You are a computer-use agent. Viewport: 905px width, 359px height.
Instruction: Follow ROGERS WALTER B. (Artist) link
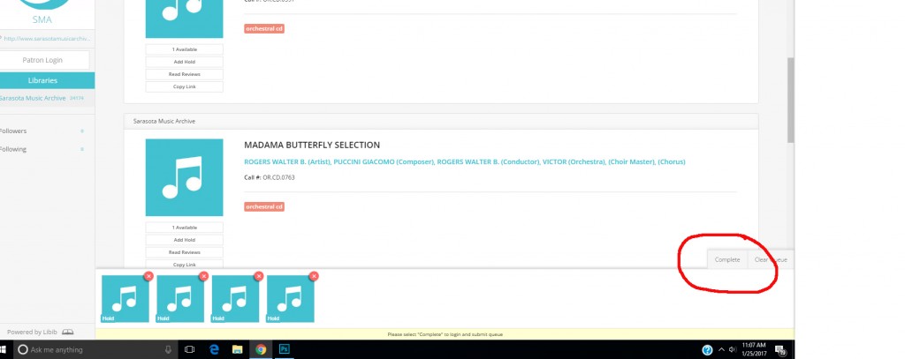pyautogui.click(x=287, y=162)
